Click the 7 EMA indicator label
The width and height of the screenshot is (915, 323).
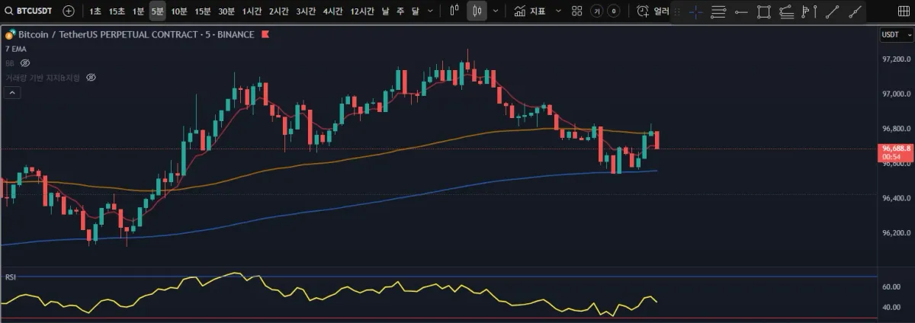point(14,49)
